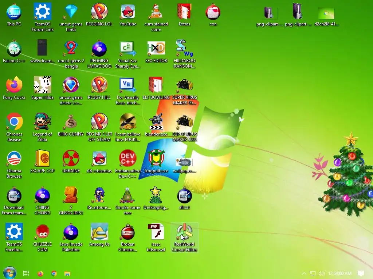The width and height of the screenshot is (373, 279).
Task: Select SUPER VIRUS MAKER 90... icon
Action: click(x=184, y=85)
